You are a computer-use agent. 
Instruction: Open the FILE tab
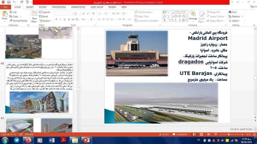click(6, 7)
